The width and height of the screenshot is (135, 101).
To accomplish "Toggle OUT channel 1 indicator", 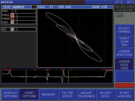I will tap(12, 29).
